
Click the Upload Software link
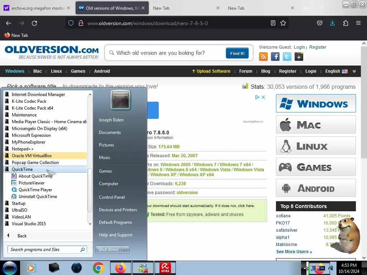[x=211, y=71]
